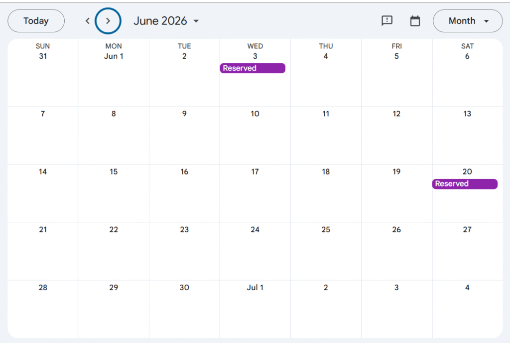Viewport: 510px width, 343px height.
Task: Click the previous month arrow
Action: pyautogui.click(x=88, y=21)
